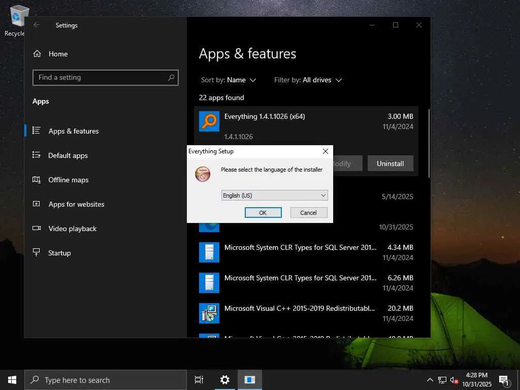Select the Default apps sidebar icon

[x=37, y=155]
